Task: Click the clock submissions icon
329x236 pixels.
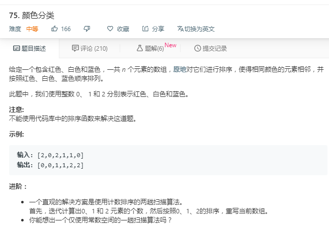Action: 197,48
